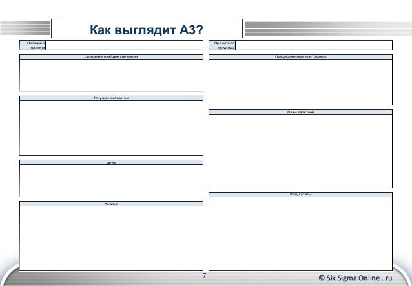Click the slide title "Как выглядит А3?"
Viewport: 412px width, 286px height.
(x=147, y=30)
